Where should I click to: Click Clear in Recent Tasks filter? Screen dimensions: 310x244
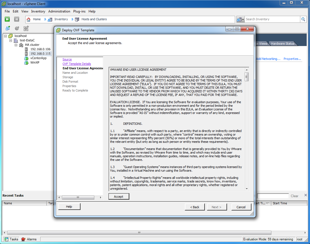(294, 196)
